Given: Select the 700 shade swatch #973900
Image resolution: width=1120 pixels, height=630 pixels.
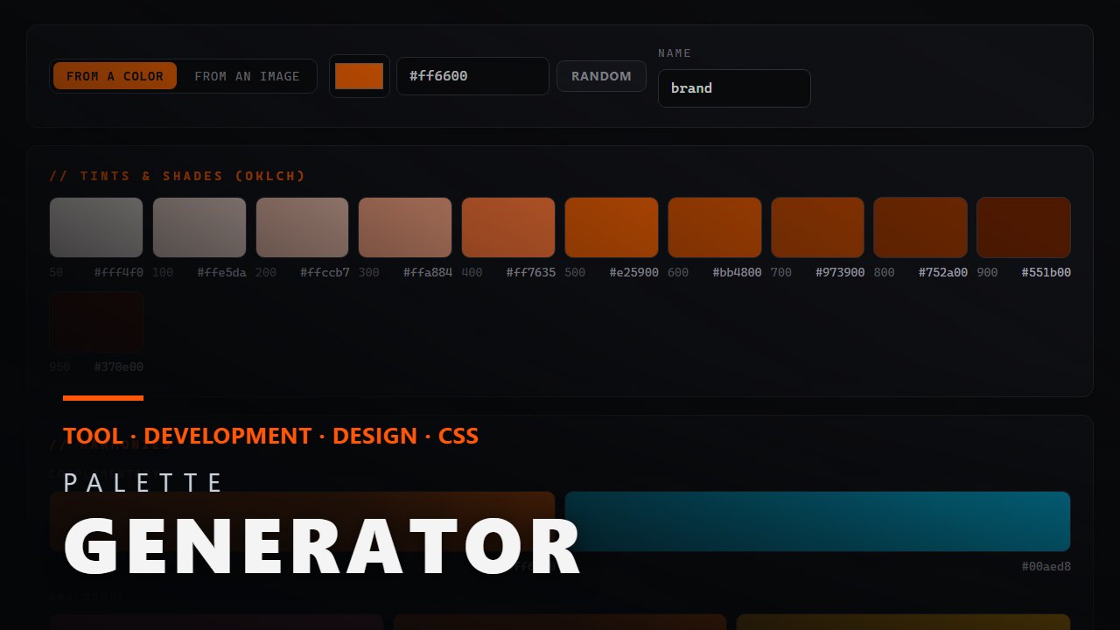Looking at the screenshot, I should click(x=817, y=227).
